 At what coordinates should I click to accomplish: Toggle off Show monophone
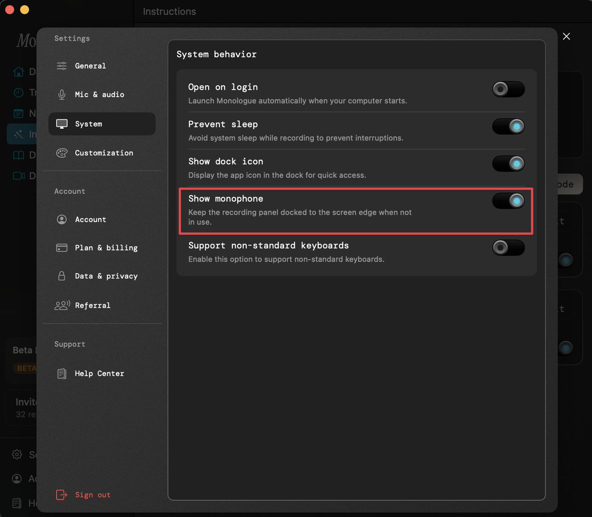[x=508, y=201]
